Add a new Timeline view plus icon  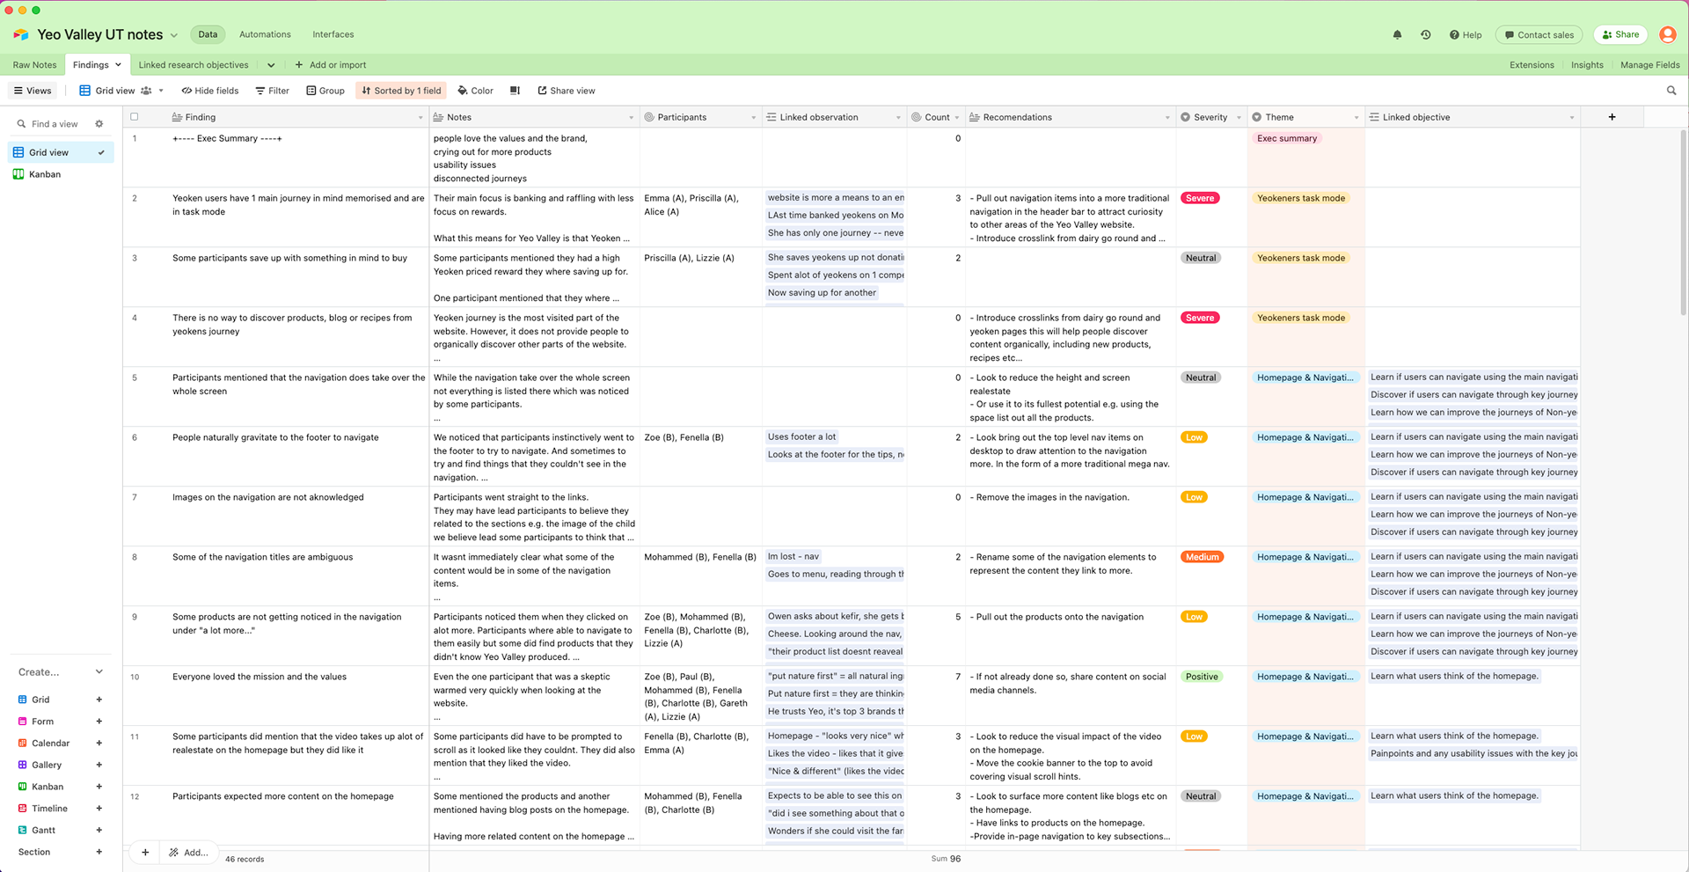point(99,809)
